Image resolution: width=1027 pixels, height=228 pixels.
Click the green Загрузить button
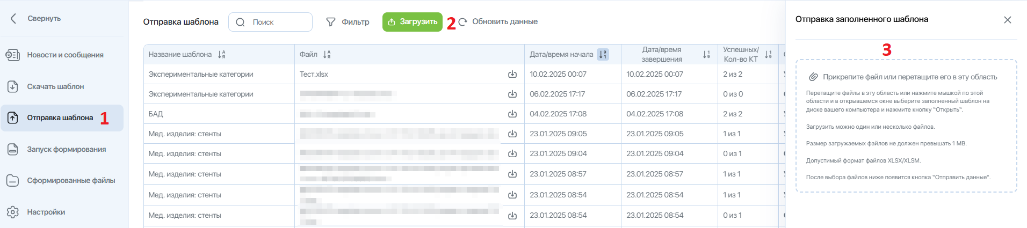[x=413, y=22]
